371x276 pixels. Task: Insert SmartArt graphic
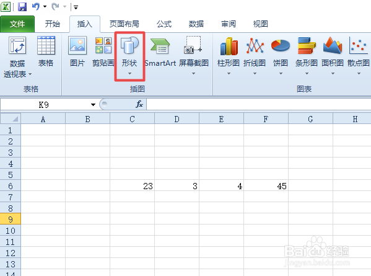pos(160,52)
